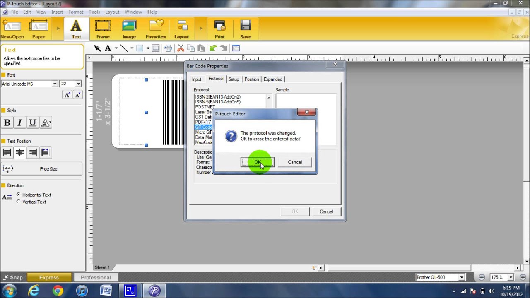Click the Print ribbon button
The image size is (530, 298).
pos(219,29)
